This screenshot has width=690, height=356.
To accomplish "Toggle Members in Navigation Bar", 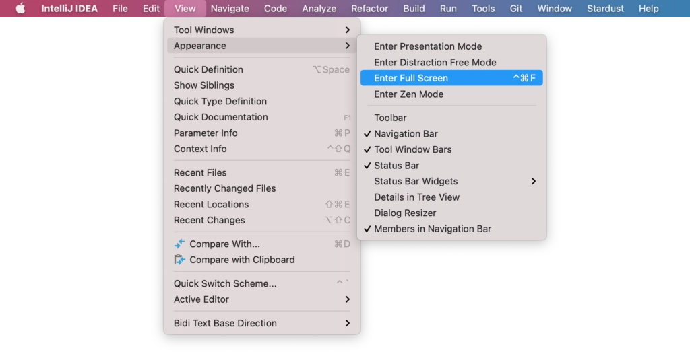I will (x=451, y=229).
